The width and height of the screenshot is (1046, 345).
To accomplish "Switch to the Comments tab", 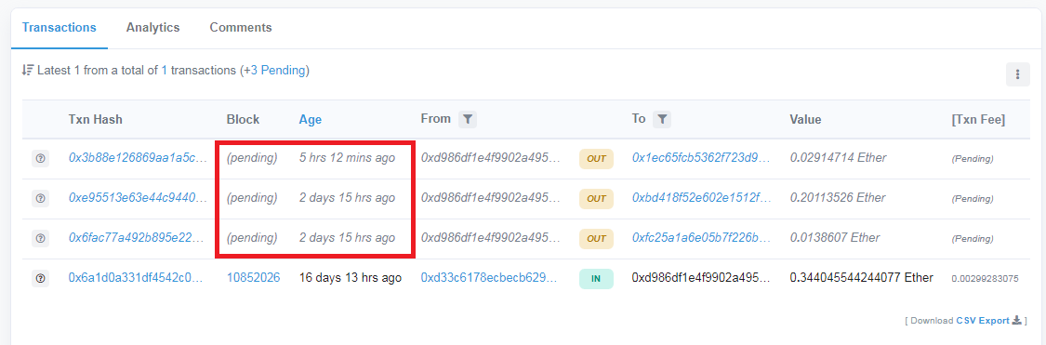I will (x=241, y=28).
